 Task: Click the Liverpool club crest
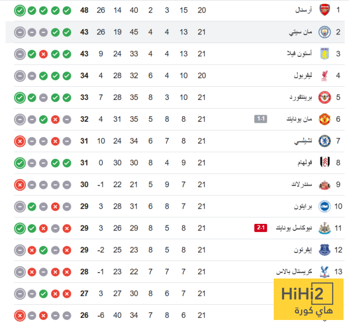[x=324, y=75]
